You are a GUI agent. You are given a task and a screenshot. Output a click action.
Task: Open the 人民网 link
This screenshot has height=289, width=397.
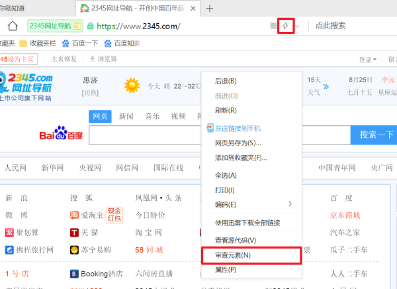(15, 168)
